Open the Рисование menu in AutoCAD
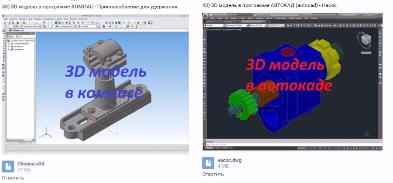The width and height of the screenshot is (393, 183). pos(260,18)
